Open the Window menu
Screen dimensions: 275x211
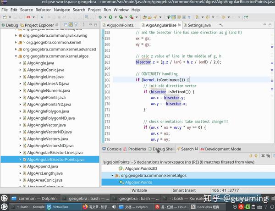coord(121,10)
